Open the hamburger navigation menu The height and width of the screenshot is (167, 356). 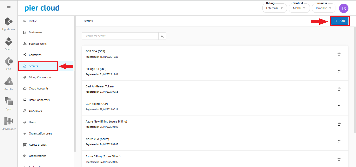pos(9,8)
